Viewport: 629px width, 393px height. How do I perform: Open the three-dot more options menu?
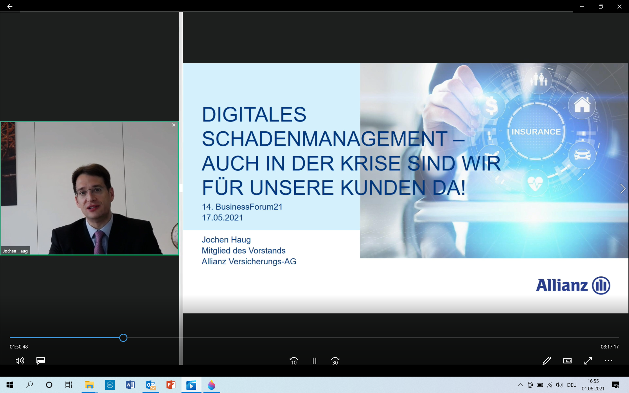(x=608, y=361)
